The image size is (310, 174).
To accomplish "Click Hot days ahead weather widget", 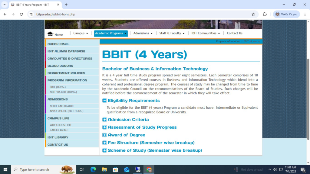I will (249, 169).
